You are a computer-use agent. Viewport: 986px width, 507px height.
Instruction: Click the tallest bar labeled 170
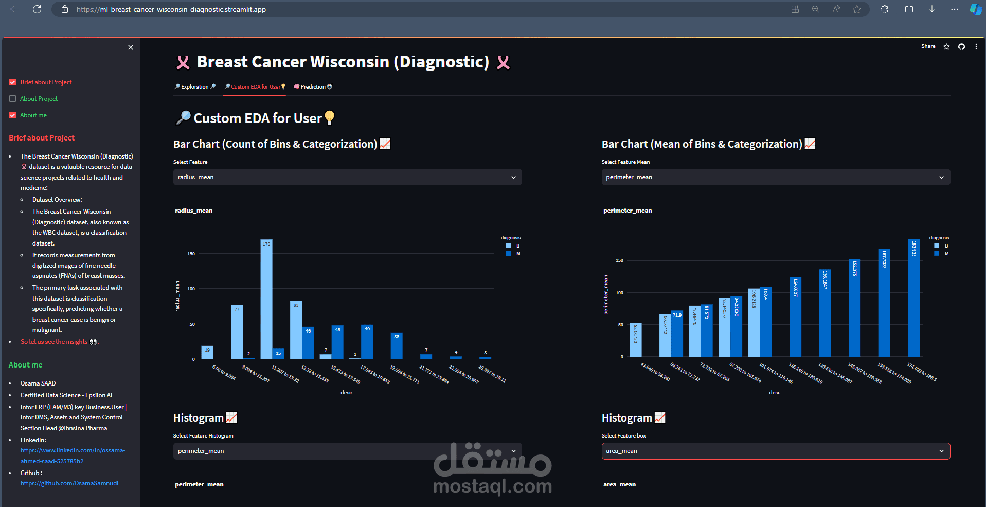tap(266, 299)
